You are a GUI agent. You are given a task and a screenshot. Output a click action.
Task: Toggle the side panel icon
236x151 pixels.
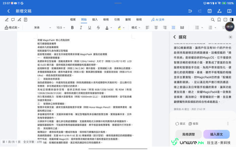click(232, 20)
